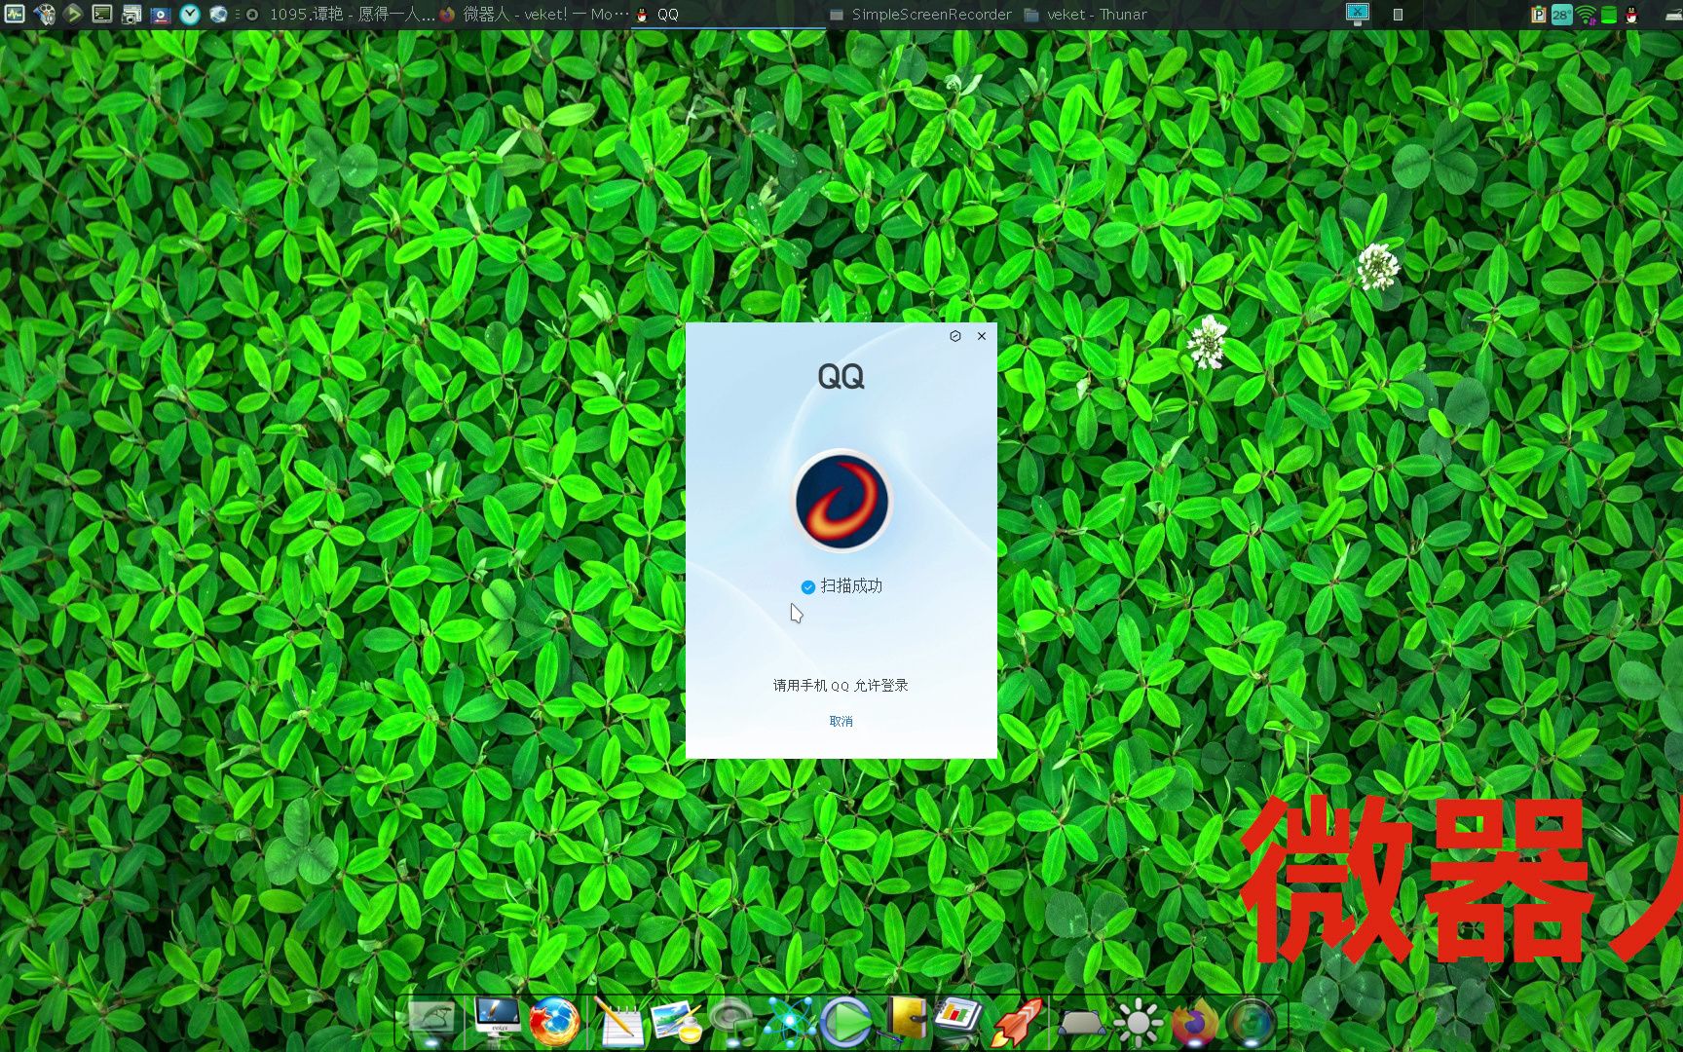Open the green disk usage tray icon
Image resolution: width=1683 pixels, height=1052 pixels.
coord(1609,15)
